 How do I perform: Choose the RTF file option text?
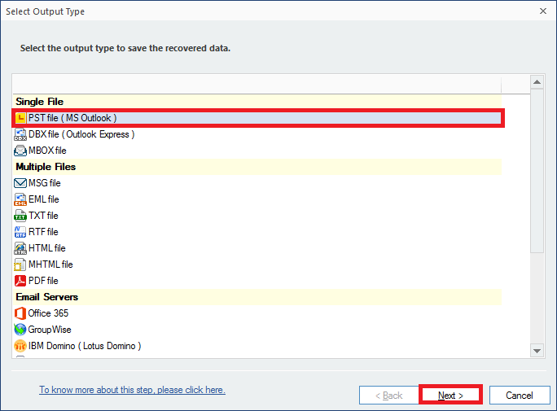tap(43, 232)
